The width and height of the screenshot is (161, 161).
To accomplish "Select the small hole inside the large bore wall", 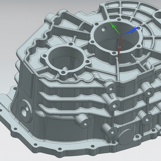I will (x=104, y=29).
